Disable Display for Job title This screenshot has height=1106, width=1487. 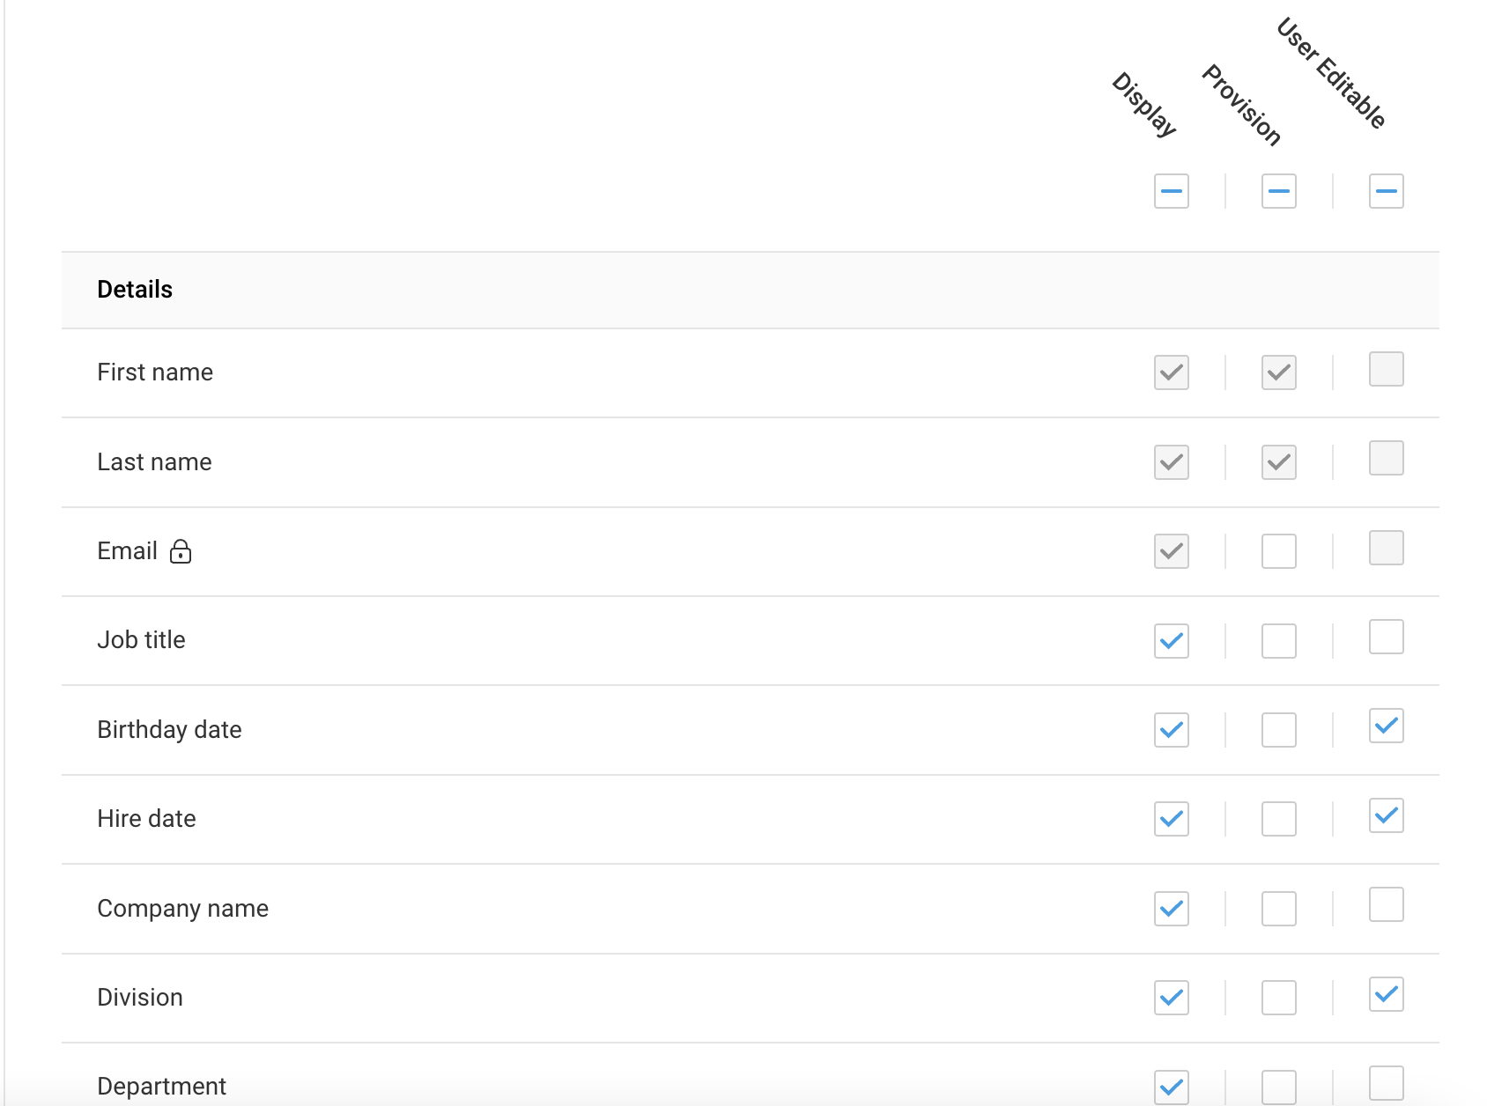1171,642
